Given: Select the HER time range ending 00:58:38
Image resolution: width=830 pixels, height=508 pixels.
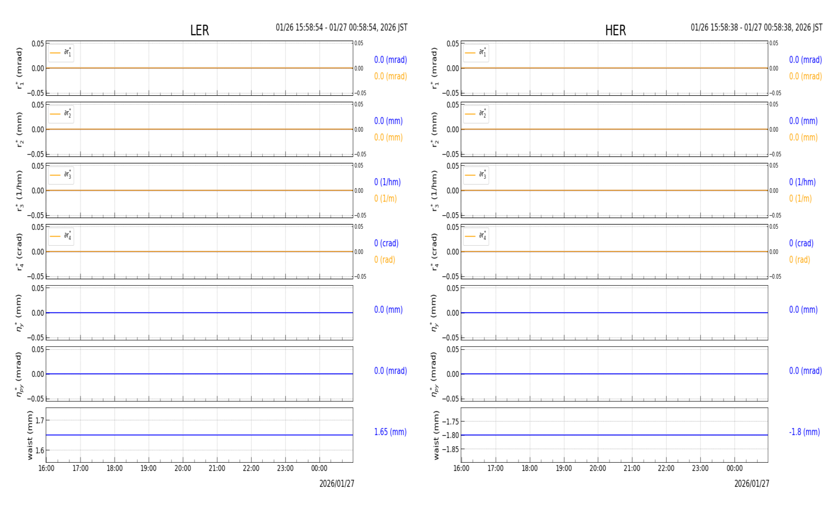Looking at the screenshot, I should 757,28.
